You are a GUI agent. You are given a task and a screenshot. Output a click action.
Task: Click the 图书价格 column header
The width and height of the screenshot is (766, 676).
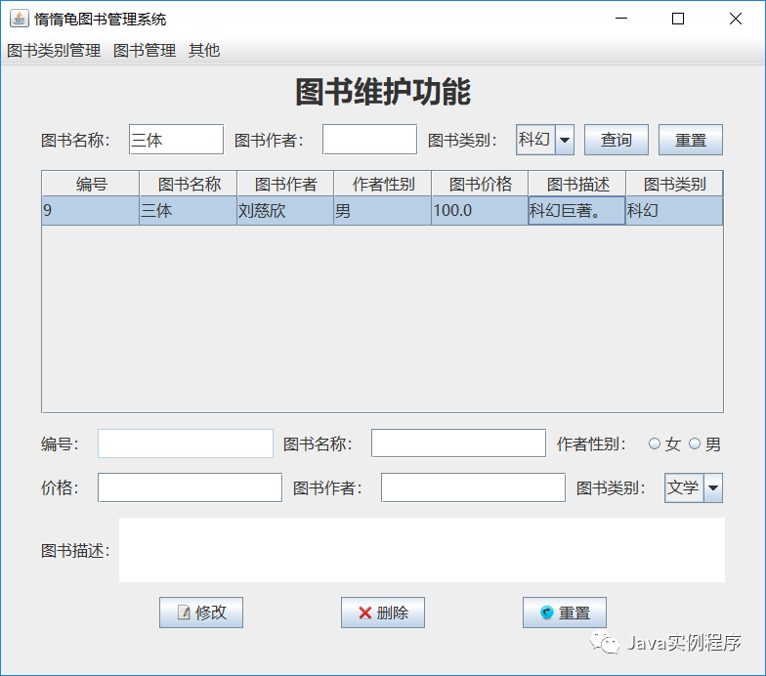481,184
